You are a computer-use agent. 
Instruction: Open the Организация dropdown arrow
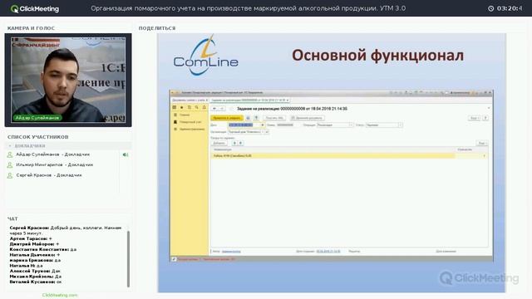click(263, 132)
